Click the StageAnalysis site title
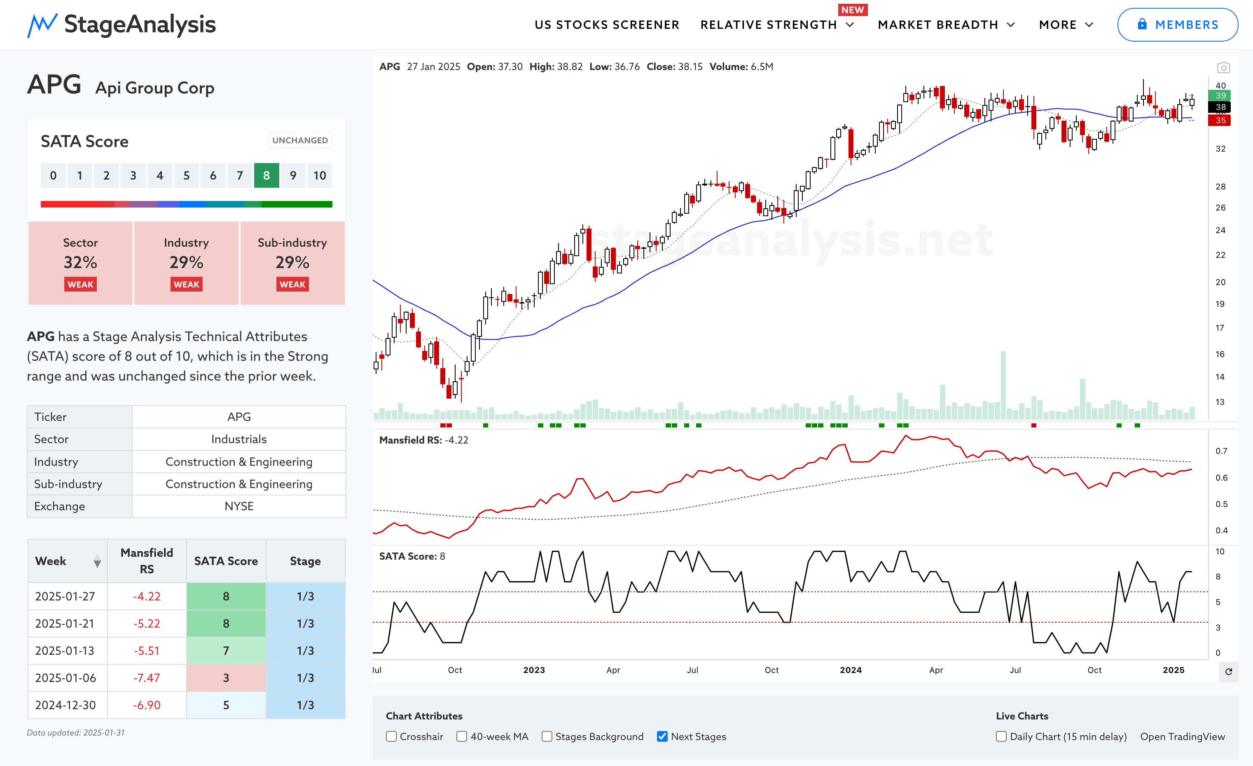This screenshot has height=766, width=1253. [x=140, y=24]
